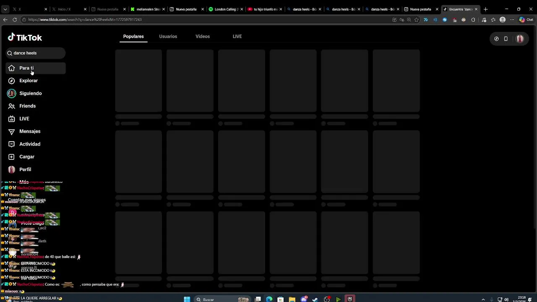Open Copilot Chat button
Image resolution: width=537 pixels, height=302 pixels.
[526, 20]
